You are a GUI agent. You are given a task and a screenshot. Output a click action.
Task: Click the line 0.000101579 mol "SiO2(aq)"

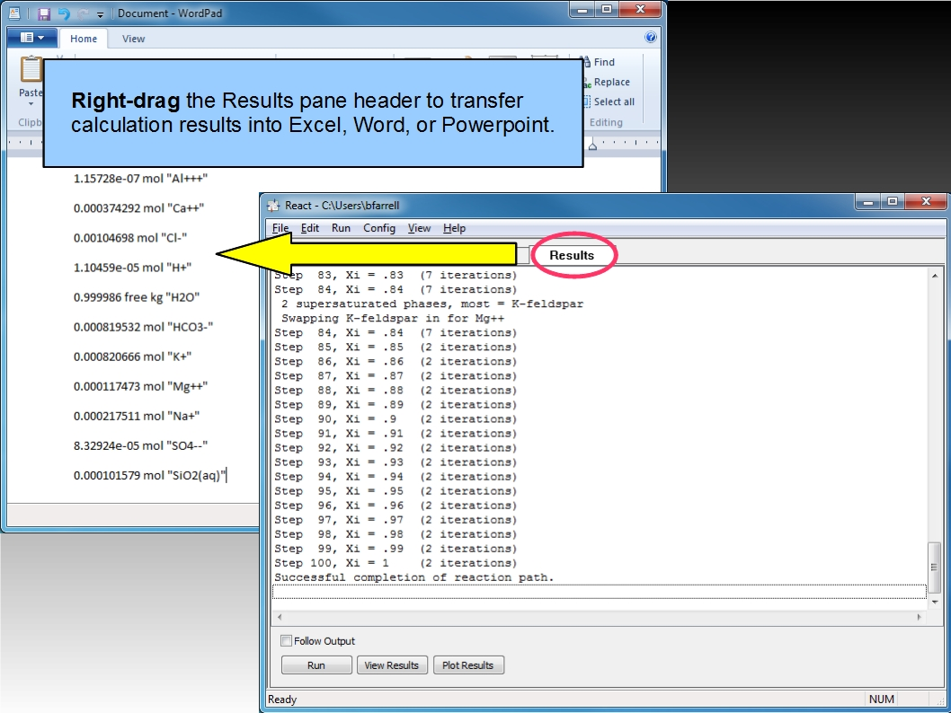[x=150, y=475]
